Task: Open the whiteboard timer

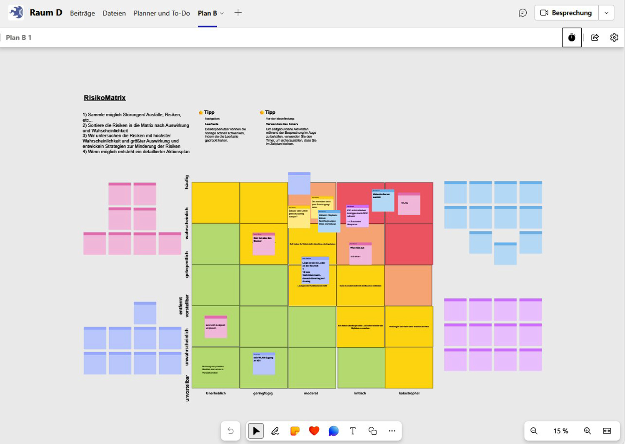Action: [x=572, y=37]
